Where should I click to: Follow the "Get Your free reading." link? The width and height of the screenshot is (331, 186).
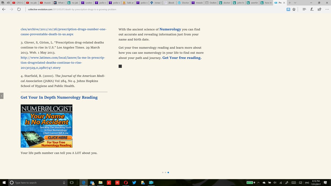[182, 58]
